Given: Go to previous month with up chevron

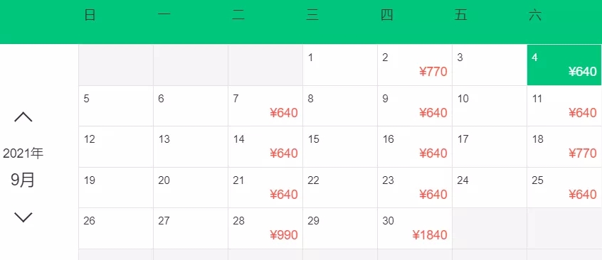Looking at the screenshot, I should point(23,117).
